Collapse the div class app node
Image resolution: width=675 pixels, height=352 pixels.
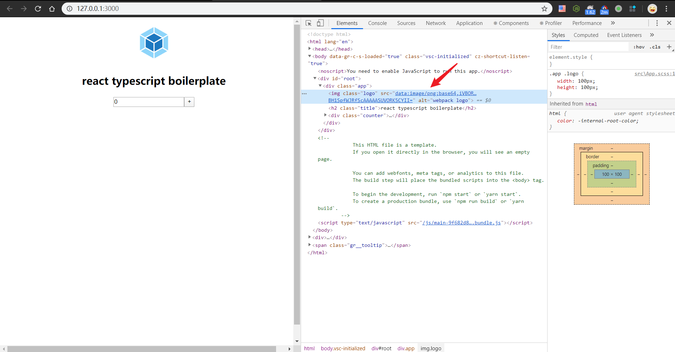coord(320,85)
